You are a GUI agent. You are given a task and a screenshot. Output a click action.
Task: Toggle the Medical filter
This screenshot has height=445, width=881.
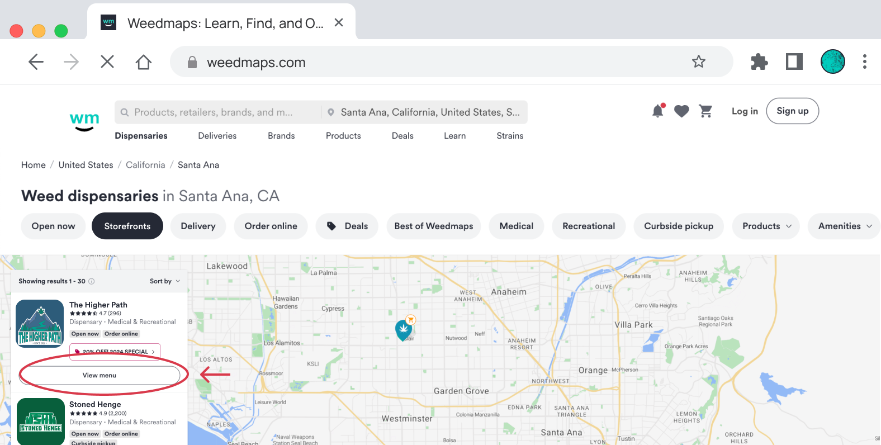coord(517,226)
